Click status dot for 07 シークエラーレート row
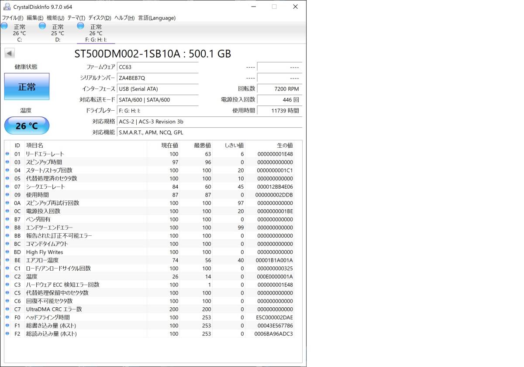 pyautogui.click(x=7, y=187)
